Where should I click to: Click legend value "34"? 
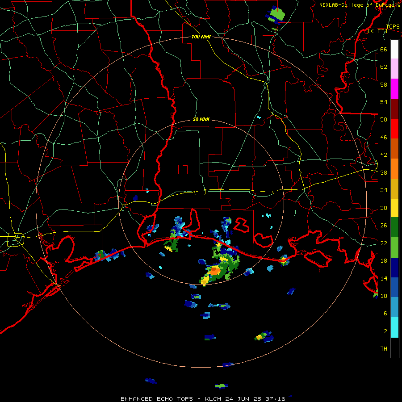pos(384,190)
